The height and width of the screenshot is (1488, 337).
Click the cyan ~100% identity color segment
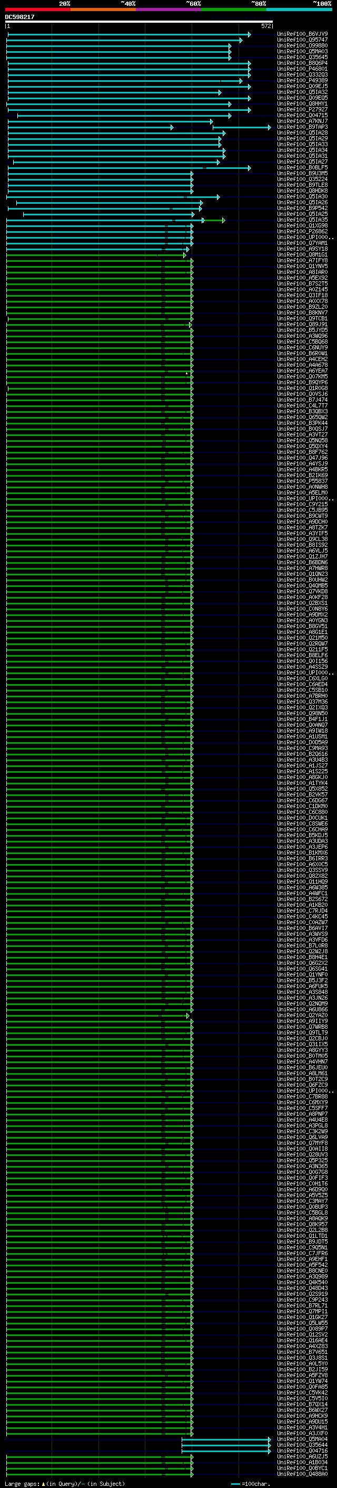point(299,10)
